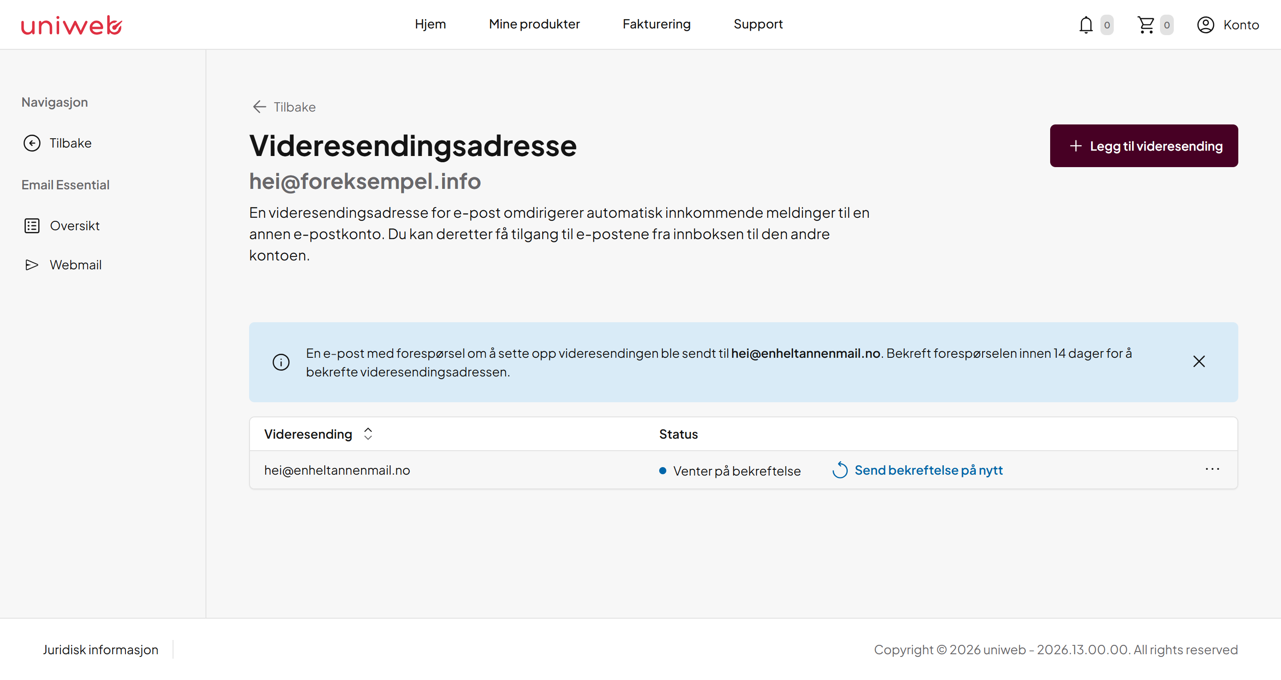Select Webmail in the sidebar
The height and width of the screenshot is (680, 1281).
pyautogui.click(x=76, y=265)
